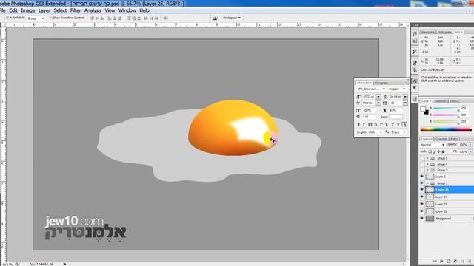Screen dimensions: 474x266
Task: Open the tracking value dropdown arrow
Action: (405, 103)
